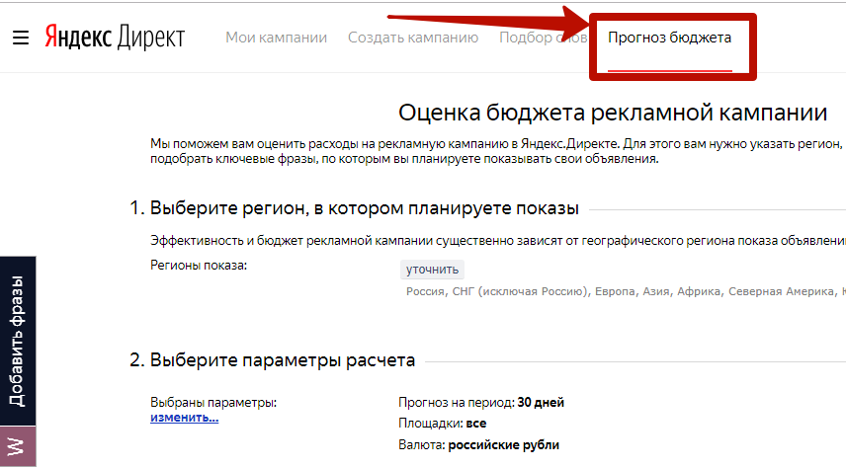Click the heading 1. Выберите регион

coord(355,208)
